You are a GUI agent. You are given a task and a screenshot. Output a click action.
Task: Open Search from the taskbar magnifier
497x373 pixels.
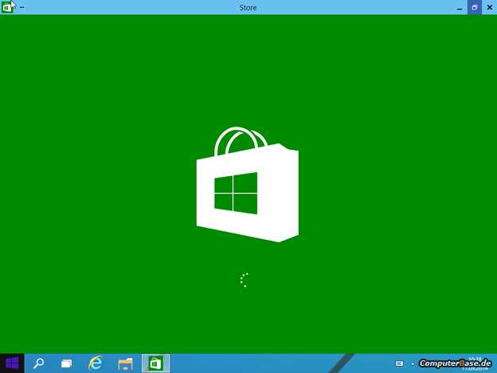(x=38, y=363)
